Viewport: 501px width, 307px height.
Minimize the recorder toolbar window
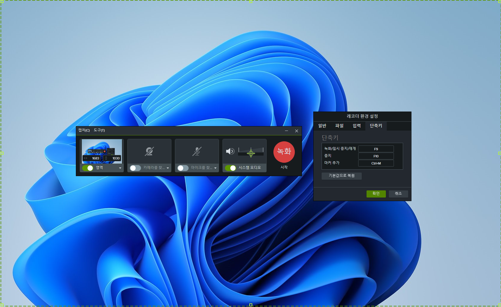(x=286, y=131)
